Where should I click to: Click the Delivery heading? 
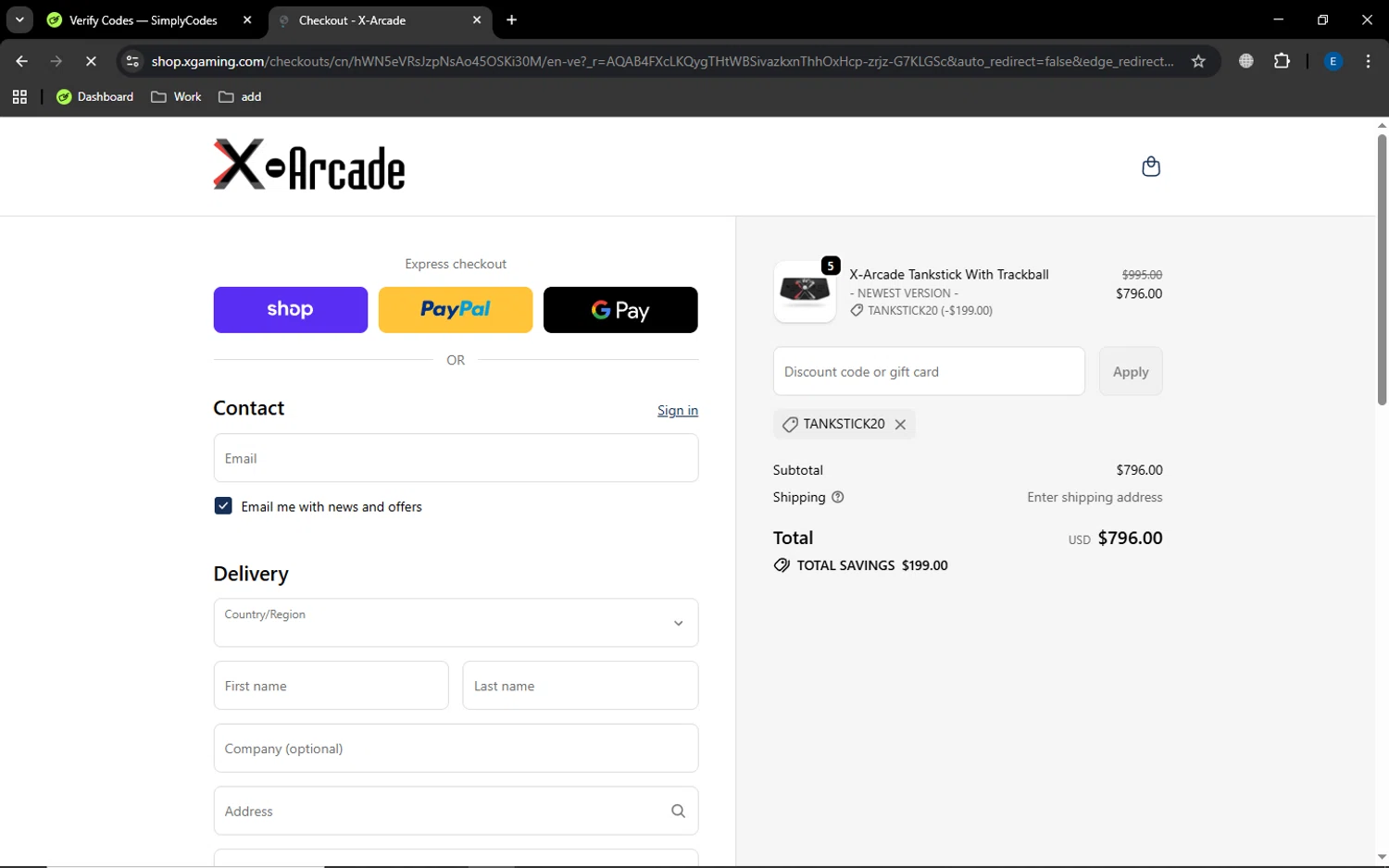pyautogui.click(x=251, y=574)
